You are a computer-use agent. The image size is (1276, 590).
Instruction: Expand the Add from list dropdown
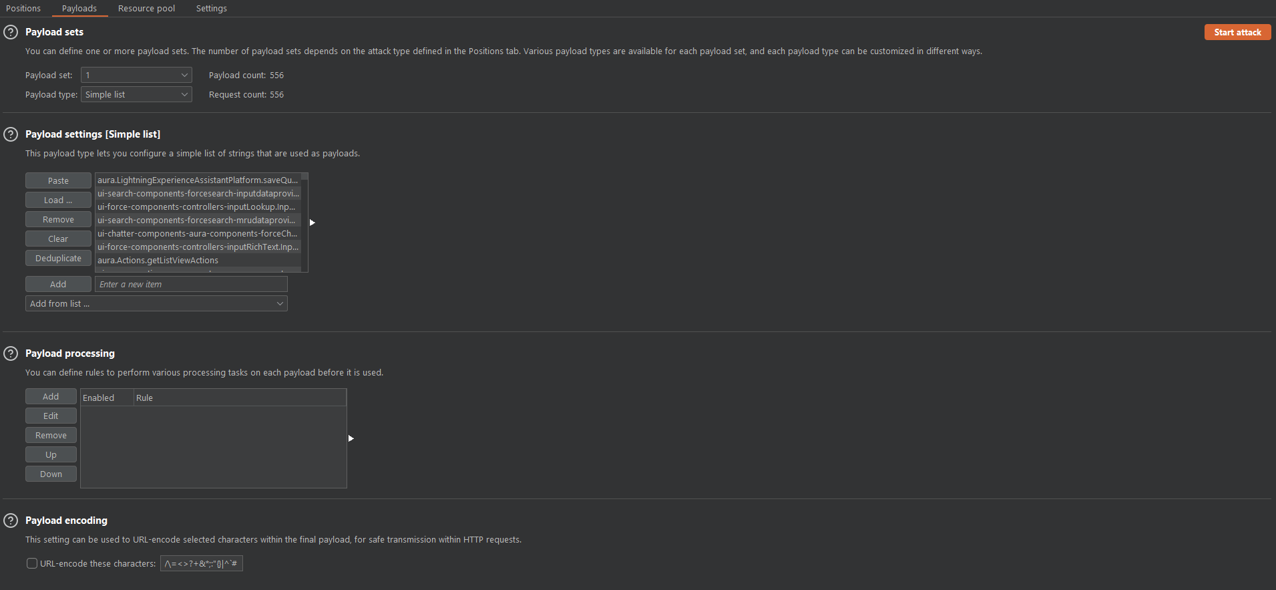156,304
